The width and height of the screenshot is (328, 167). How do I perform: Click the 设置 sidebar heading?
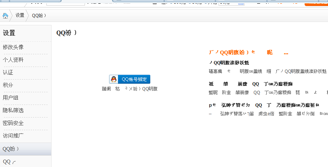click(x=9, y=33)
